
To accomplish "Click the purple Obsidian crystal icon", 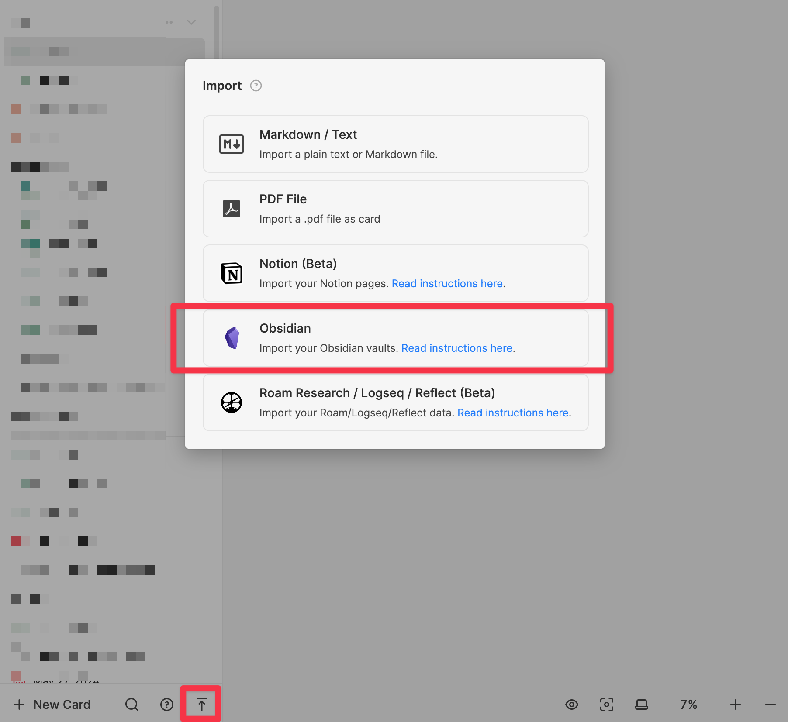I will point(232,338).
